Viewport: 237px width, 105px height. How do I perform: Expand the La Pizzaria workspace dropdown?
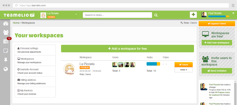[76, 14]
